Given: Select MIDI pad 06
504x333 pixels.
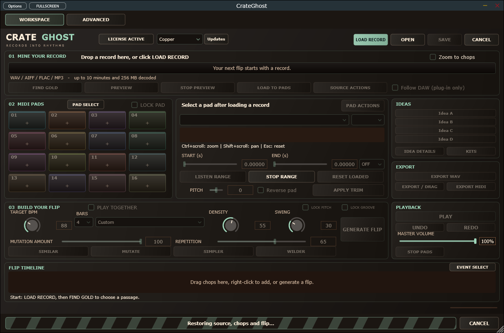Looking at the screenshot, I should click(67, 141).
